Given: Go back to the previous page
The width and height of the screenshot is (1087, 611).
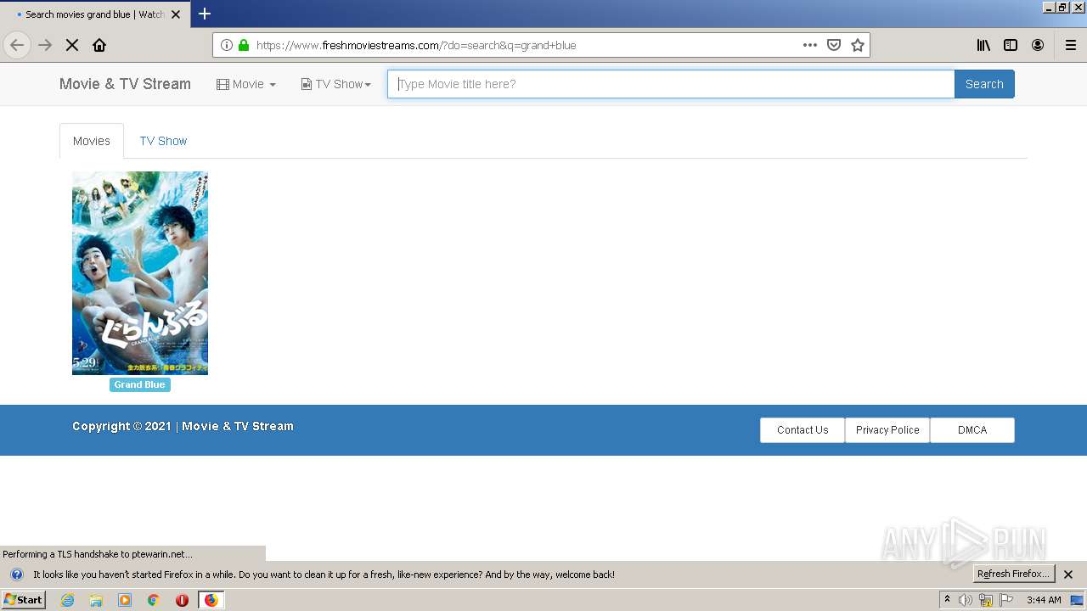Looking at the screenshot, I should pos(17,45).
